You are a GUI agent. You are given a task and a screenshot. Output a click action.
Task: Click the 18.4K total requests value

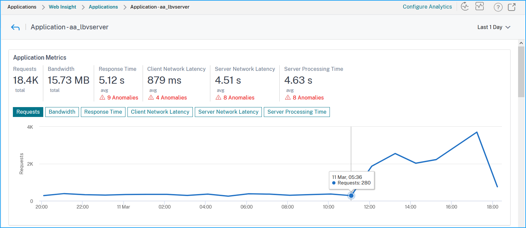(x=26, y=80)
